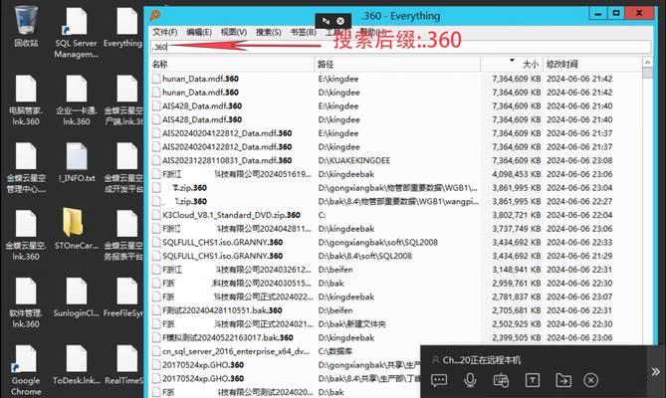Click size value 3,802,721 KB
The image size is (666, 398).
pos(516,215)
